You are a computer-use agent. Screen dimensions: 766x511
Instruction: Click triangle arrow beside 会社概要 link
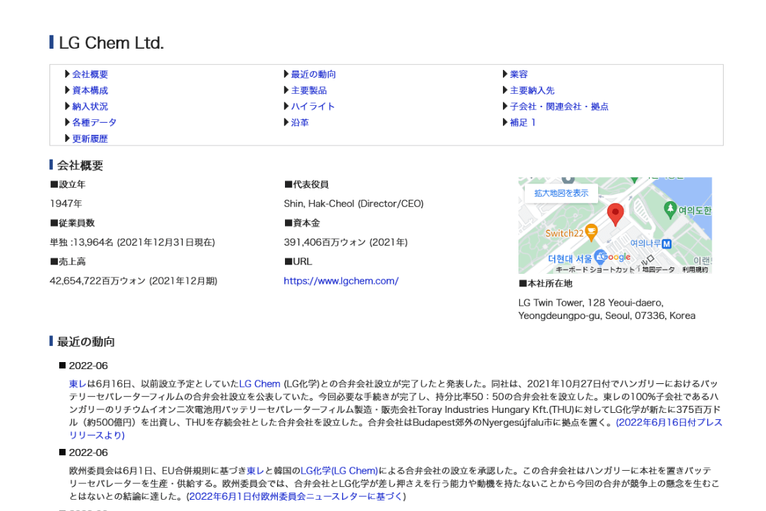(68, 74)
